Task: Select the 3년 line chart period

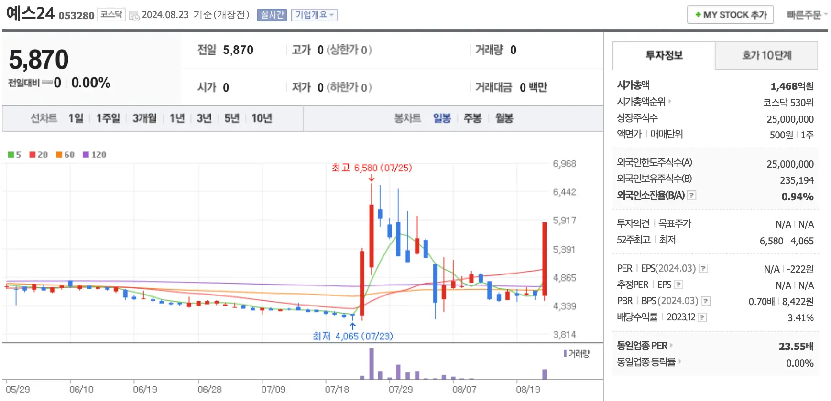Action: pyautogui.click(x=204, y=118)
